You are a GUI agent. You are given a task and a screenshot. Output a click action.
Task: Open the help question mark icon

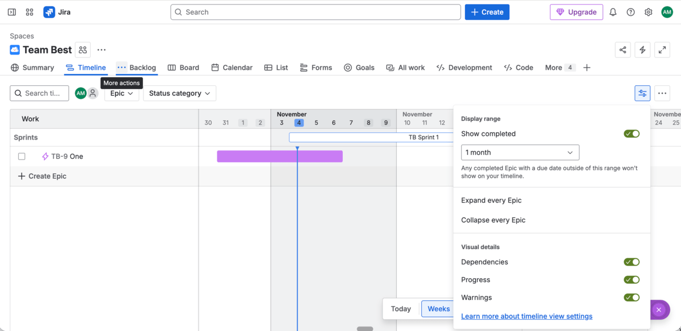tap(630, 11)
